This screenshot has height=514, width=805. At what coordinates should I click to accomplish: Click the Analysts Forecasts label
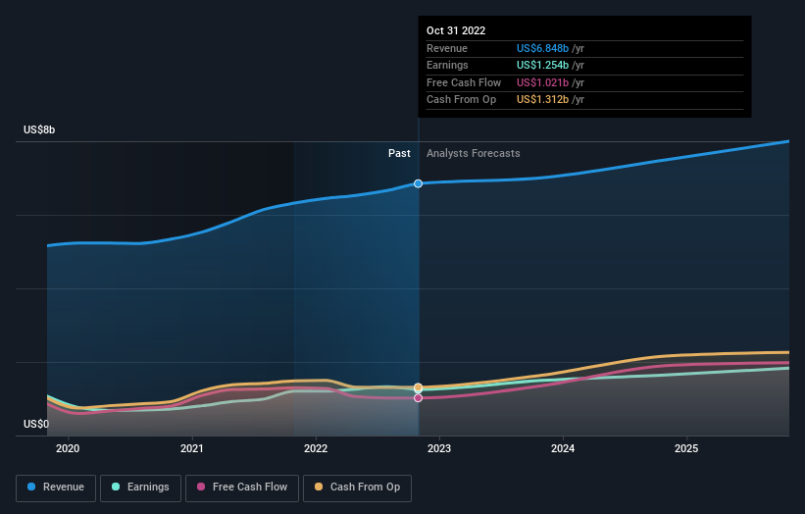pos(474,154)
